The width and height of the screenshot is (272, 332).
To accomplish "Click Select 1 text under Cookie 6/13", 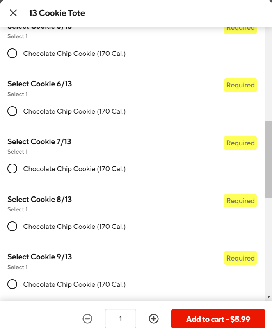I will pos(18,94).
